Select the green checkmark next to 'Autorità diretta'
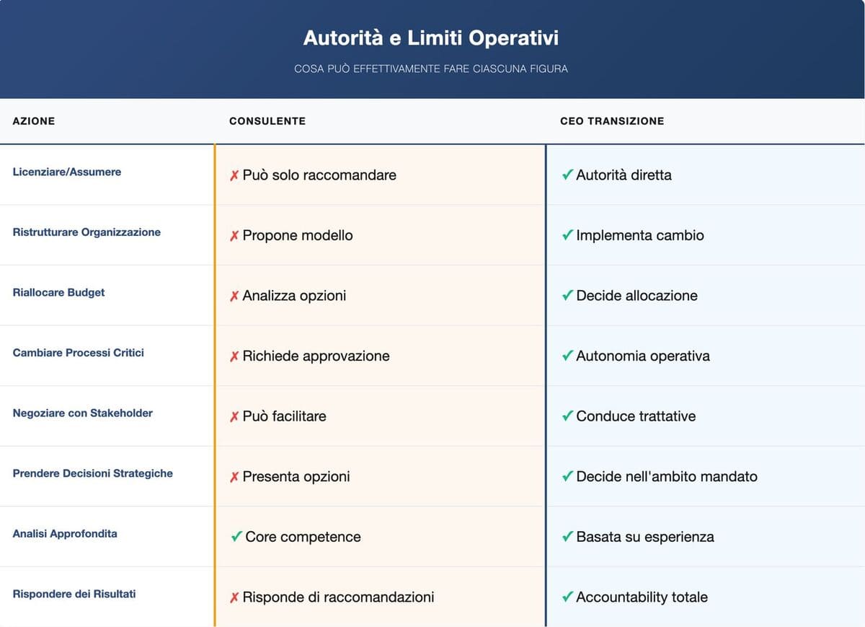865x627 pixels. click(567, 175)
